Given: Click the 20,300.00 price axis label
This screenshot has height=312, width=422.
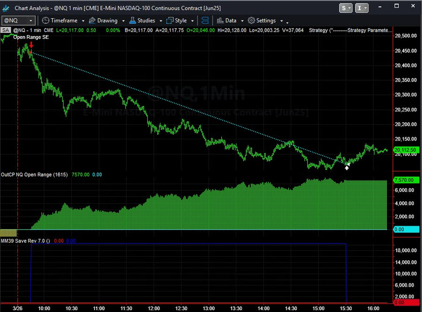Looking at the screenshot, I should pos(406,95).
